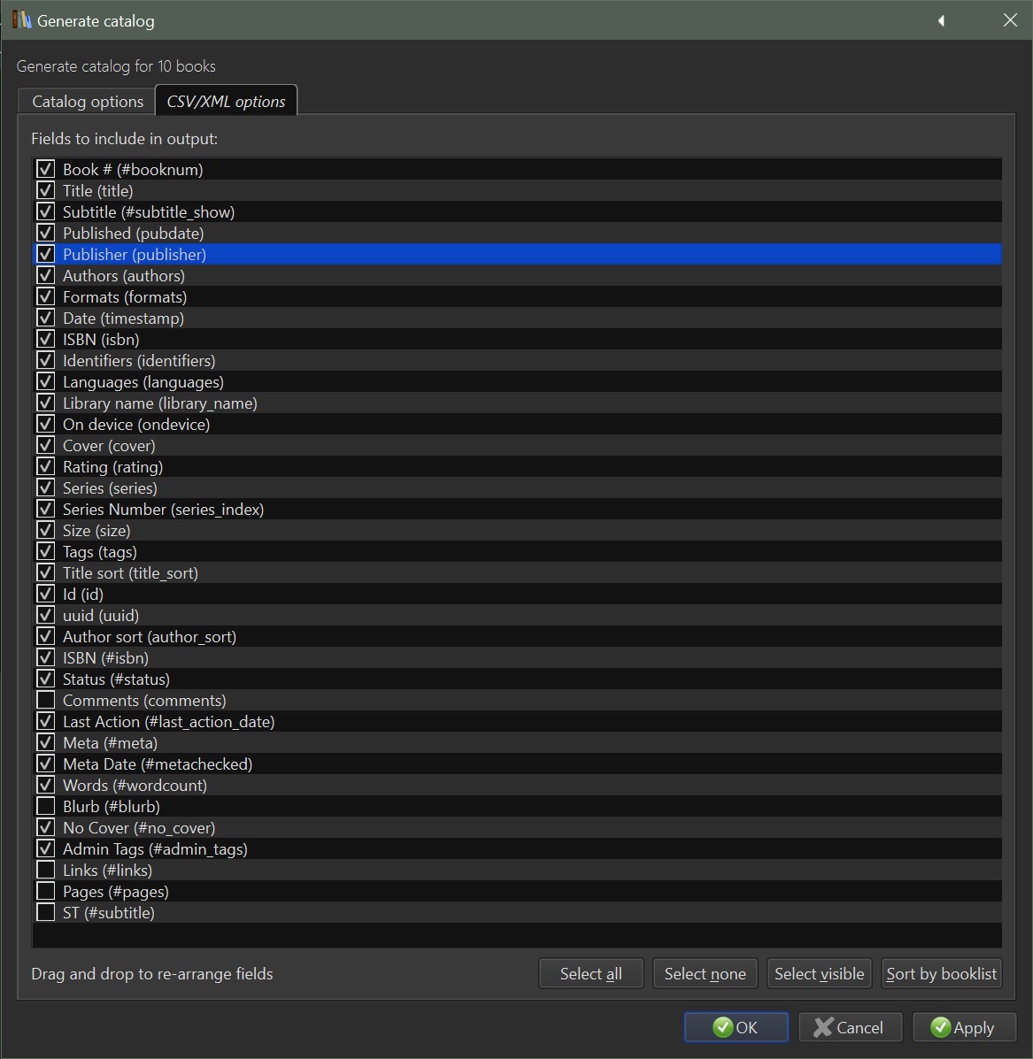The height and width of the screenshot is (1059, 1033).
Task: Select the 'Status (#status)' row
Action: pyautogui.click(x=518, y=679)
